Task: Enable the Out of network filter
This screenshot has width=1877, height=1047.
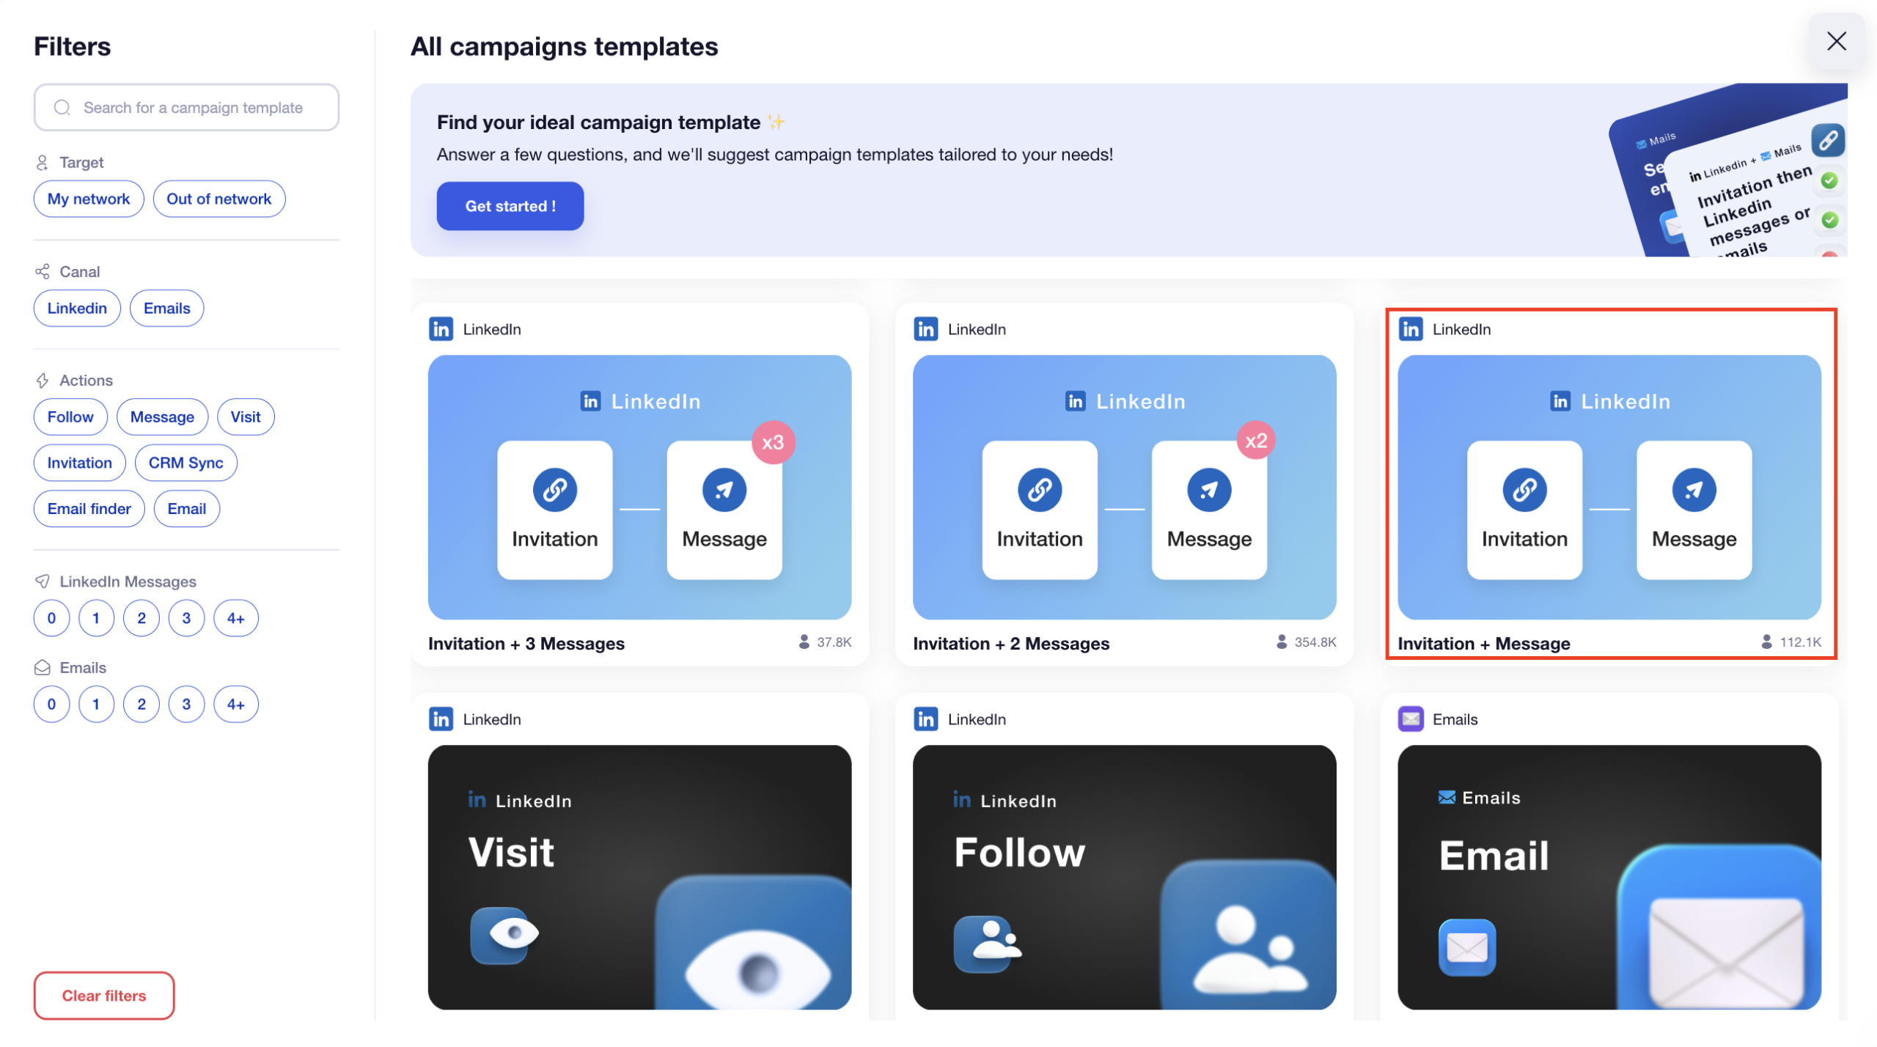Action: pyautogui.click(x=218, y=198)
